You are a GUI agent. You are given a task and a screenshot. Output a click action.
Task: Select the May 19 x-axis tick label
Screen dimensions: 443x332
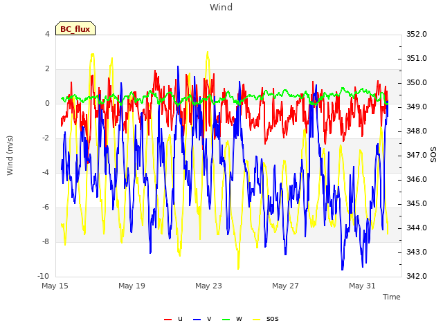tap(132, 286)
